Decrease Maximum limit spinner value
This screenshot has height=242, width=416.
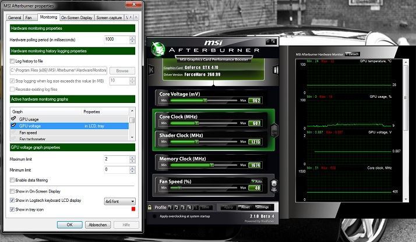[132, 162]
